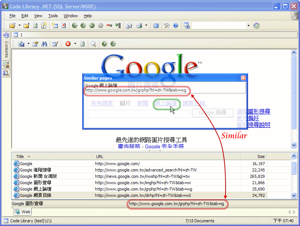
Task: Click the collapse red minus icon
Action: [109, 25]
